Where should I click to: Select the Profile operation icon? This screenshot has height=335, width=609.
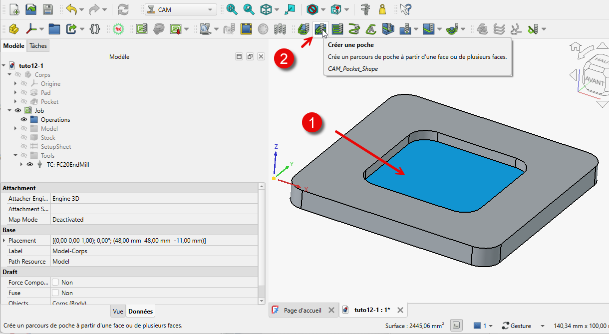pyautogui.click(x=303, y=29)
